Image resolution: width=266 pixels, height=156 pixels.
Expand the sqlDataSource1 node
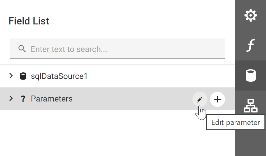(11, 76)
